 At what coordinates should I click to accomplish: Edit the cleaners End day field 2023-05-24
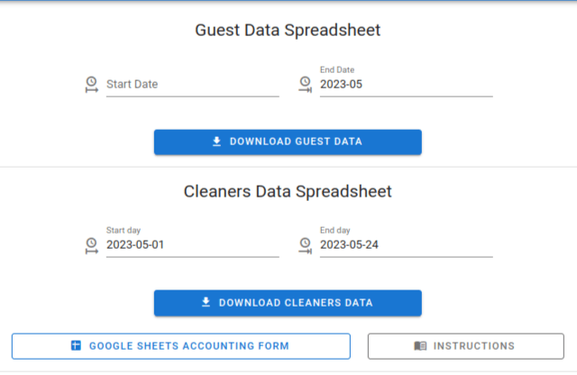click(x=406, y=245)
